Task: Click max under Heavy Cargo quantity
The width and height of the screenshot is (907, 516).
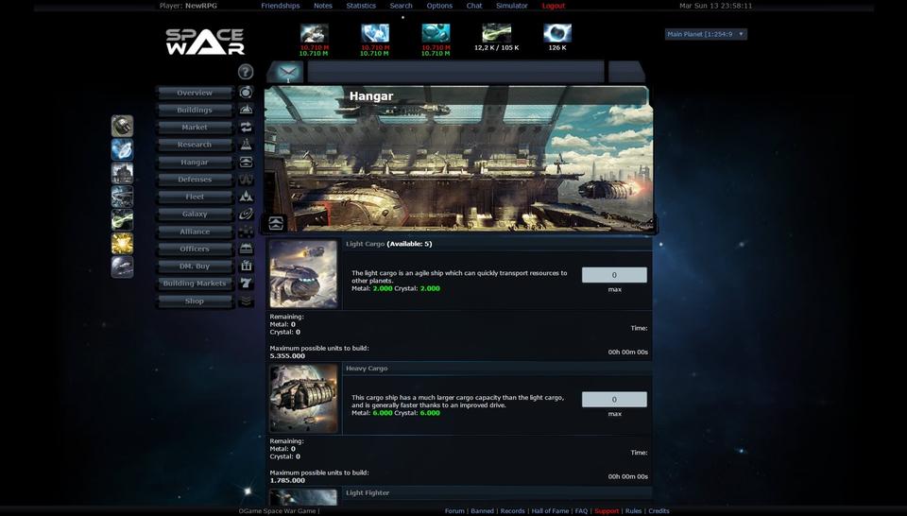Action: click(614, 414)
